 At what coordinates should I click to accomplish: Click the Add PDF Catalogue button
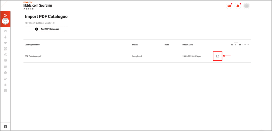[47, 29]
